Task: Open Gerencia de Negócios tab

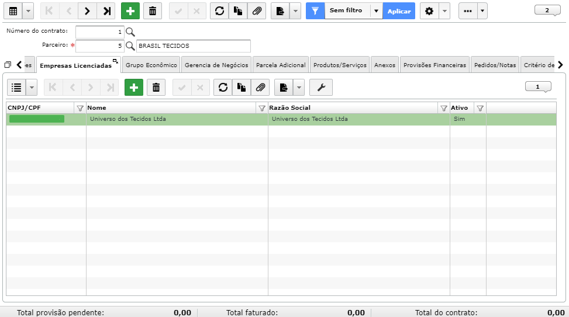Action: 216,65
